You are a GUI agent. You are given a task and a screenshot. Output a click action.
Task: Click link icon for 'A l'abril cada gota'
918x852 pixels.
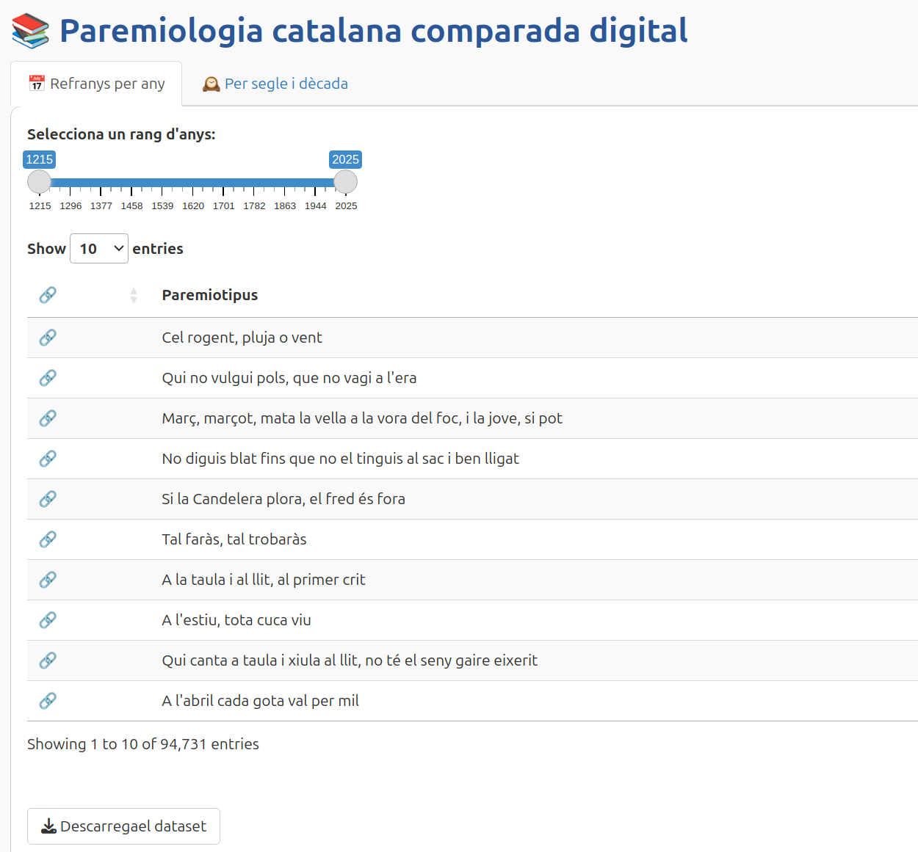click(48, 701)
